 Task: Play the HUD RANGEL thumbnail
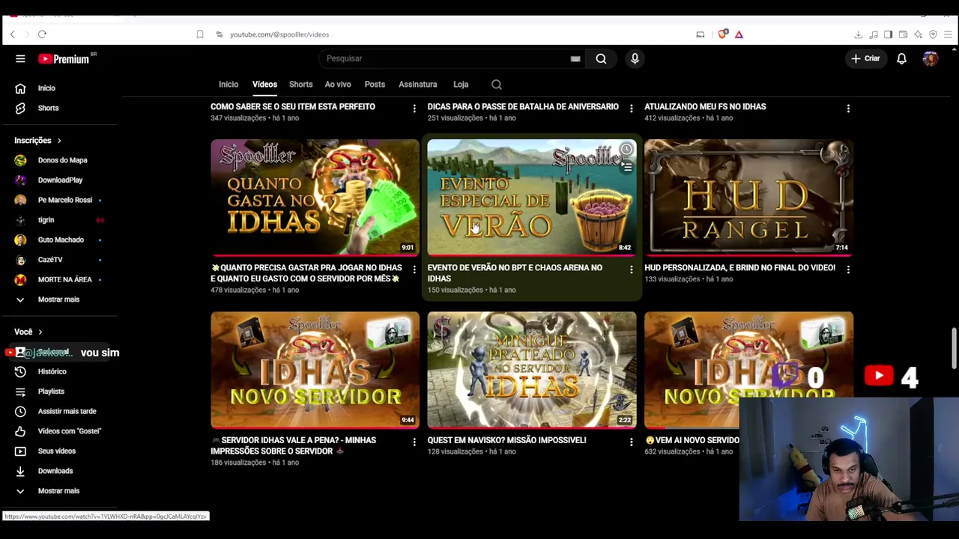click(748, 198)
